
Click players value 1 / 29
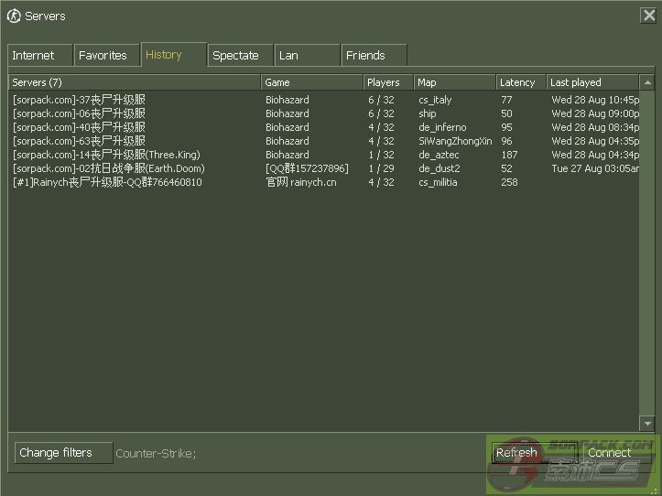tap(381, 168)
